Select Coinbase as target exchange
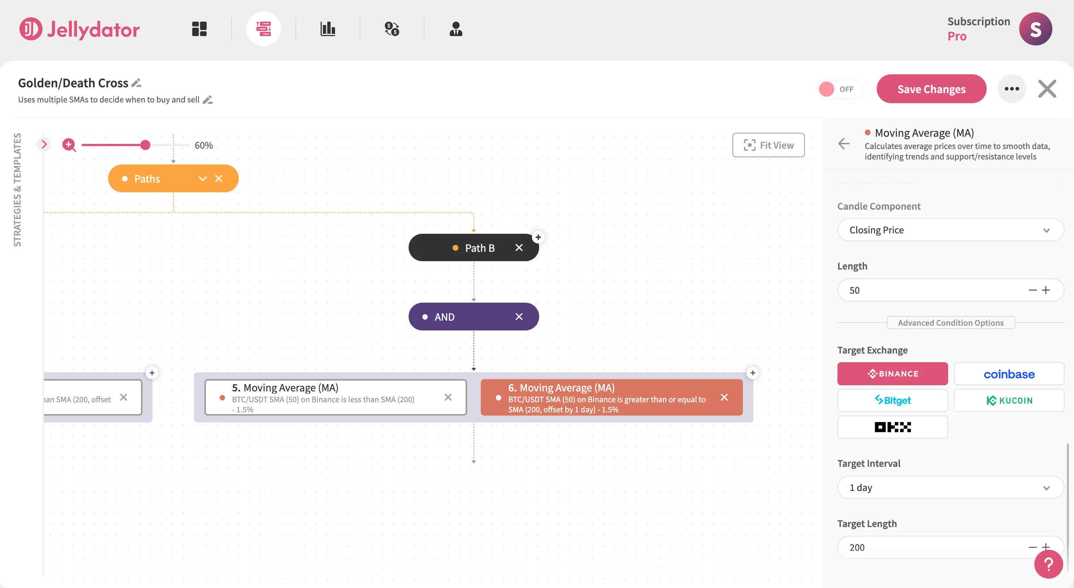 pyautogui.click(x=1009, y=374)
